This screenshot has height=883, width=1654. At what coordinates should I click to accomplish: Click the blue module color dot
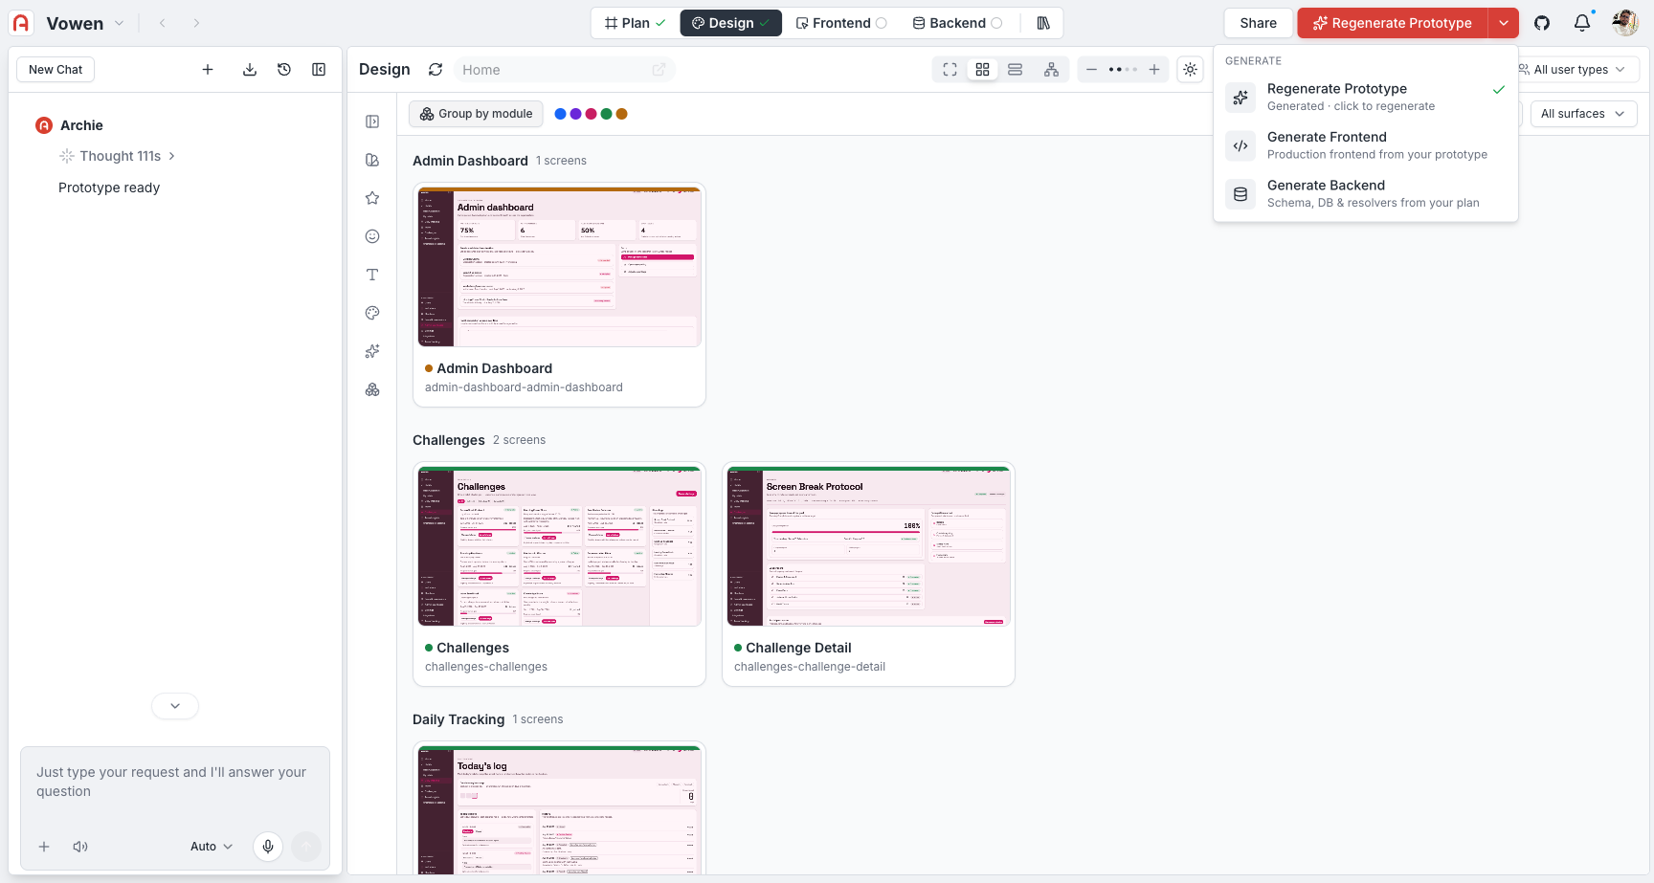pyautogui.click(x=560, y=114)
